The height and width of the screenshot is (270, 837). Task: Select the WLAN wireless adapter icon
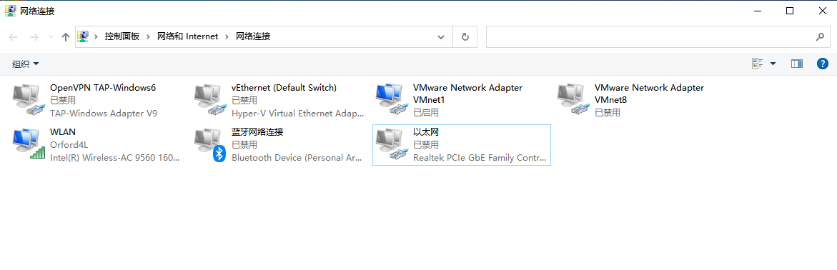point(28,144)
